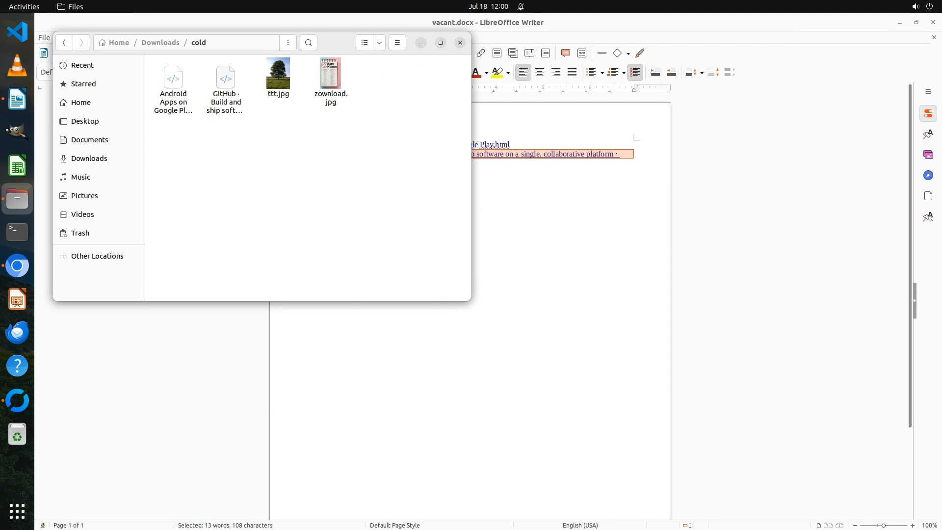Viewport: 942px width, 530px height.
Task: Select the ttt.jpg tree thumbnail
Action: click(x=278, y=73)
